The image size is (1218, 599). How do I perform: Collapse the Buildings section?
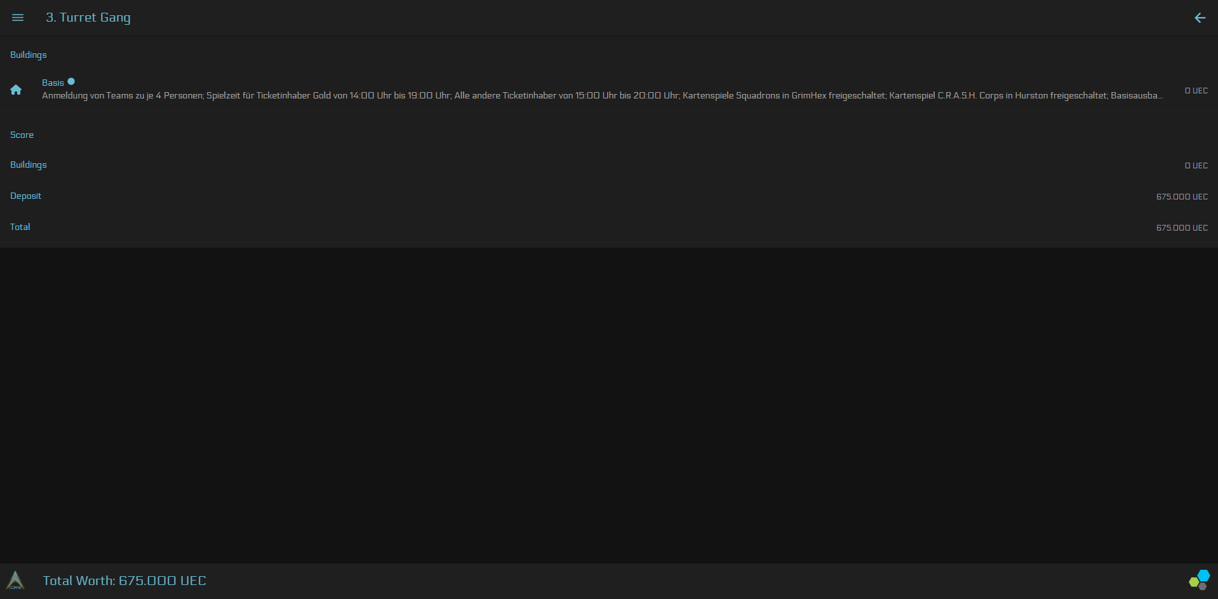click(28, 55)
